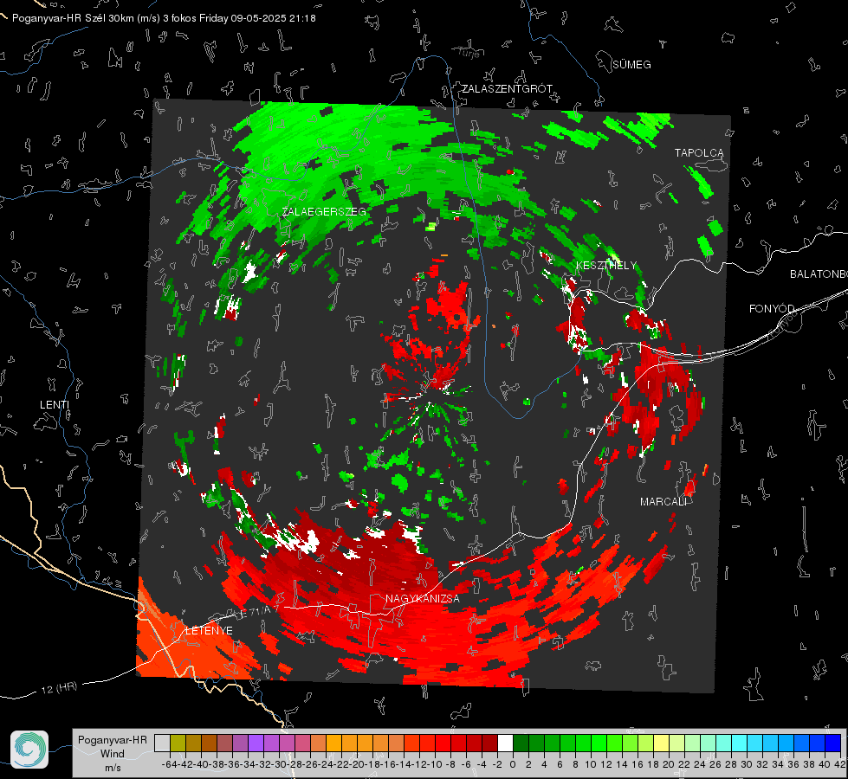Click the 10 value on the legend scale
This screenshot has height=779, width=848.
pos(591,764)
